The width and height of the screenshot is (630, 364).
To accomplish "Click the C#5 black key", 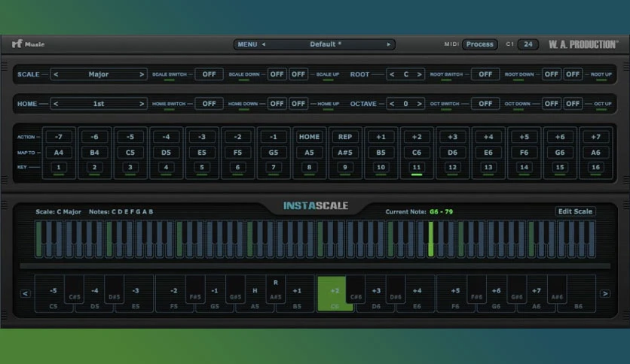I will (75, 290).
